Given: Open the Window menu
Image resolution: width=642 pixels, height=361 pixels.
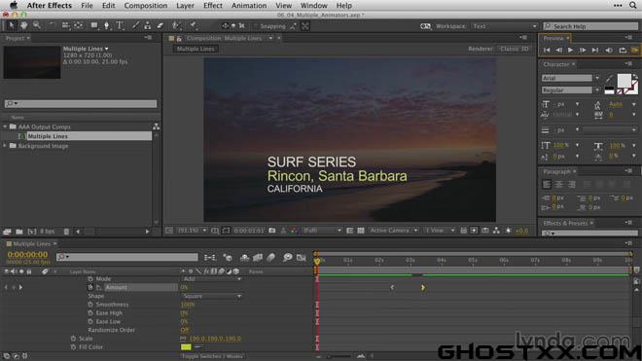Looking at the screenshot, I should (313, 5).
